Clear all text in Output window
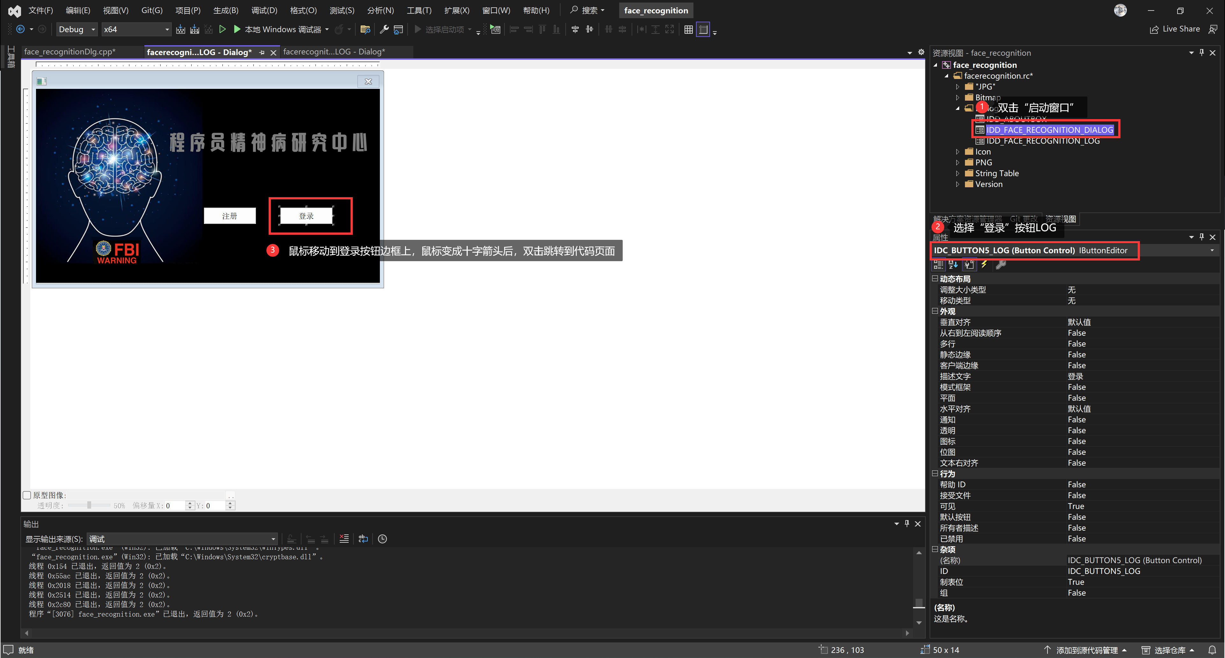This screenshot has width=1225, height=658. point(344,539)
